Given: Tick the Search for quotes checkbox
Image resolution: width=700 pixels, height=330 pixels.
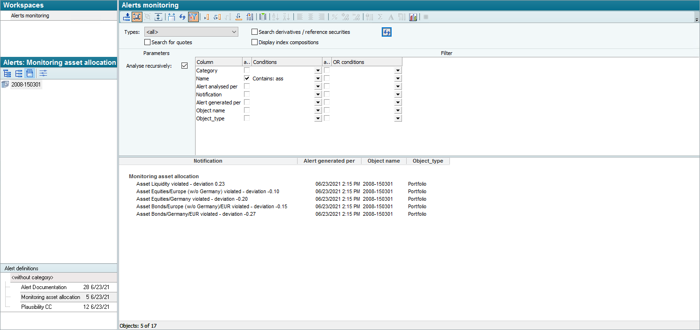Looking at the screenshot, I should click(x=148, y=42).
